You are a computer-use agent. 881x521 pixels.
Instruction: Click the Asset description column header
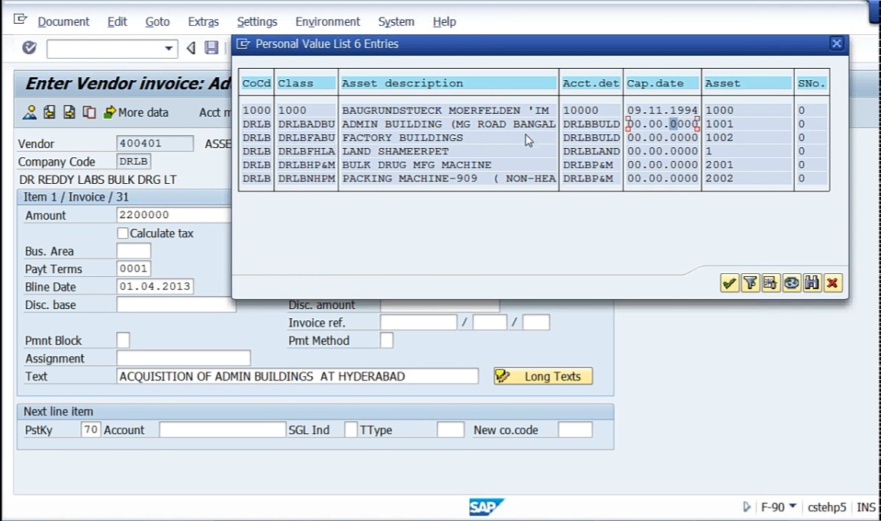(449, 83)
